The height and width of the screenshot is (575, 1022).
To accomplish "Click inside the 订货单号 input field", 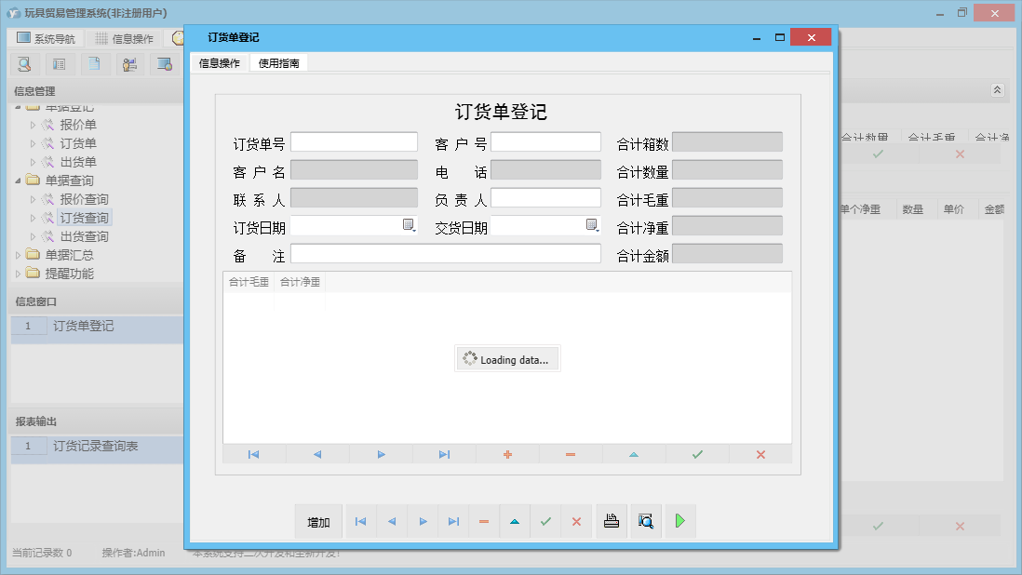I will [x=356, y=141].
